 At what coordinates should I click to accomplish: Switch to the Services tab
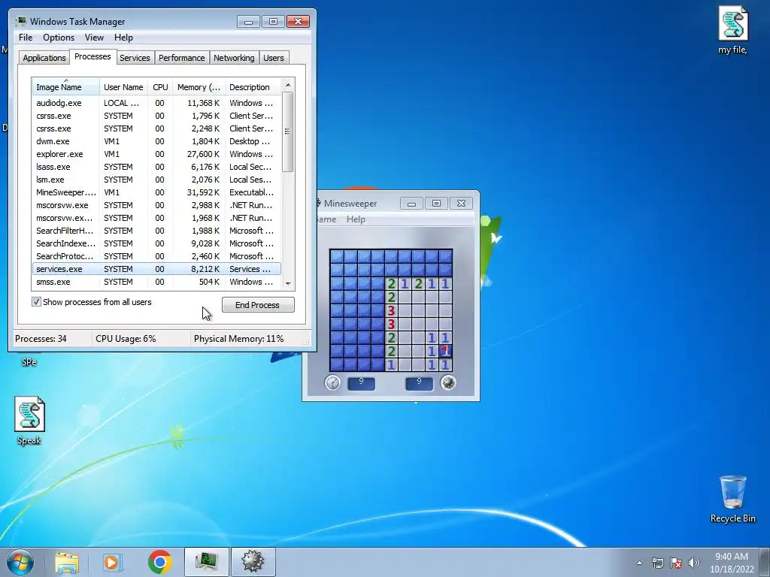click(x=135, y=58)
